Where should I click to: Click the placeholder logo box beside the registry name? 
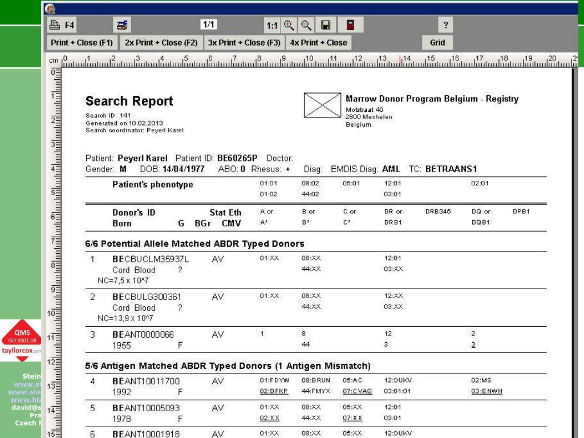point(322,105)
